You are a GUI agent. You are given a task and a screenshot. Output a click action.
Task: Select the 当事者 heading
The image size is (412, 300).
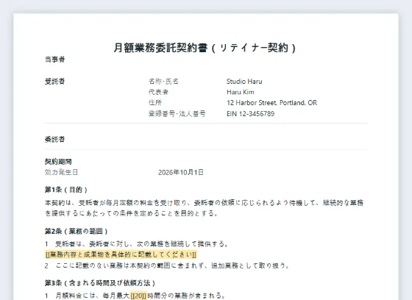54,60
